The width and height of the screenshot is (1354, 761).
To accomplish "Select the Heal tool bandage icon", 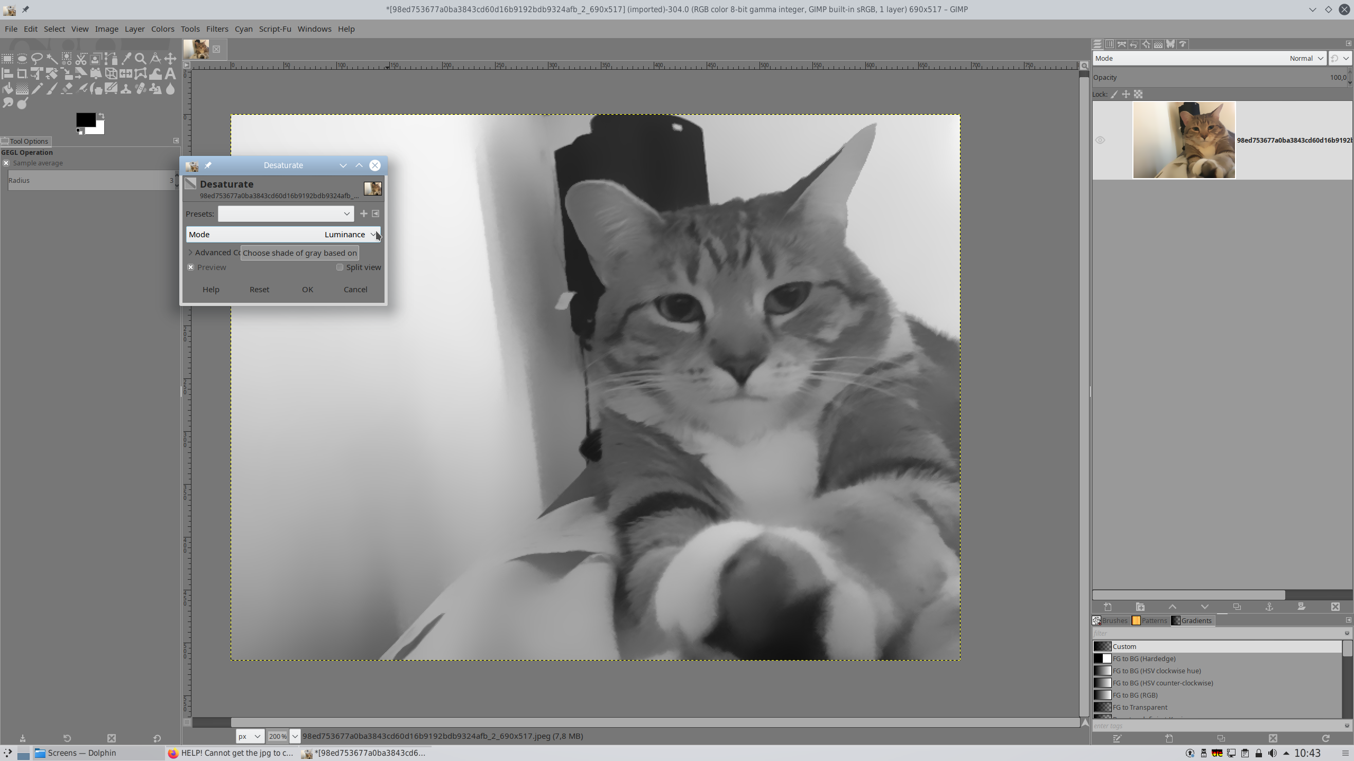I will tap(141, 88).
